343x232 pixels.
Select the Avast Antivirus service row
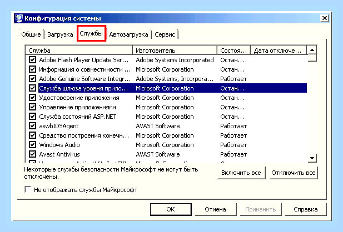(x=166, y=154)
